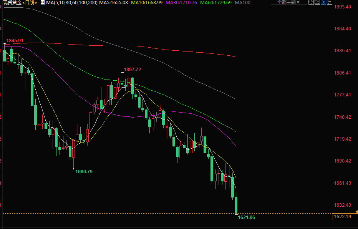Click the 1845.91 high price label
The width and height of the screenshot is (358, 229).
tap(15, 41)
